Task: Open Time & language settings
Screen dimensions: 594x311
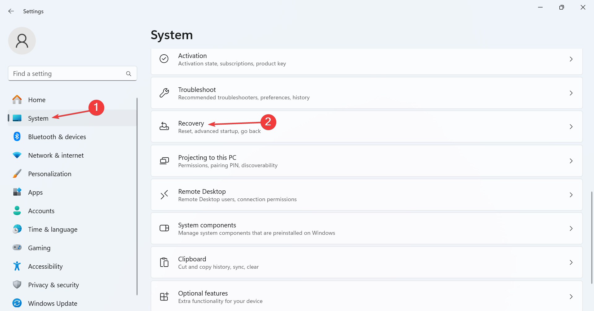Action: click(72, 229)
